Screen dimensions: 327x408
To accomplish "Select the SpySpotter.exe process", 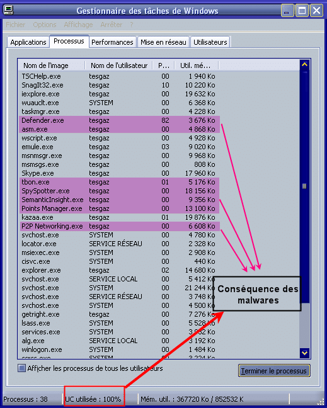I will [120, 191].
